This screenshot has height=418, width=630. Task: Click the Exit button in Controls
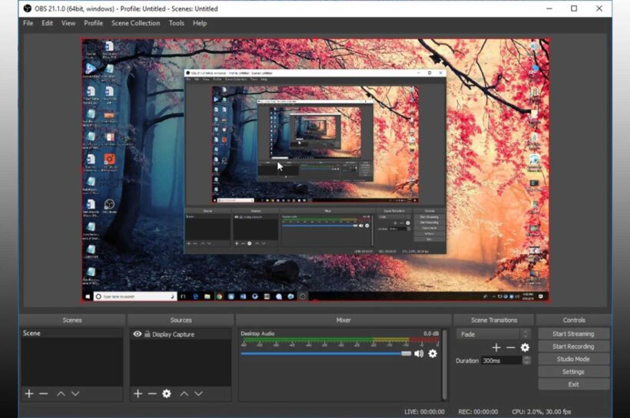click(x=573, y=384)
